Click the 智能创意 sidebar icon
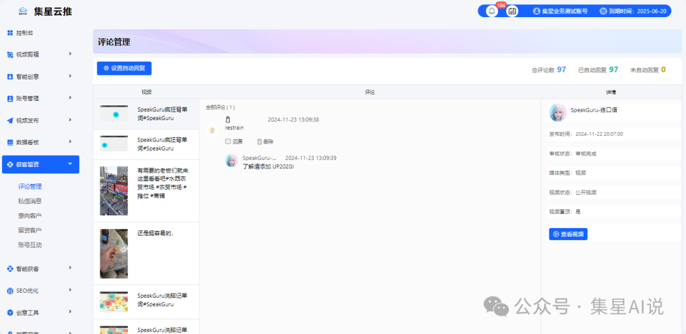 point(10,76)
